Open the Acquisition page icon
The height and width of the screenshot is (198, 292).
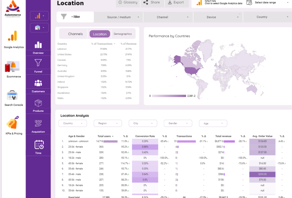coord(38,123)
